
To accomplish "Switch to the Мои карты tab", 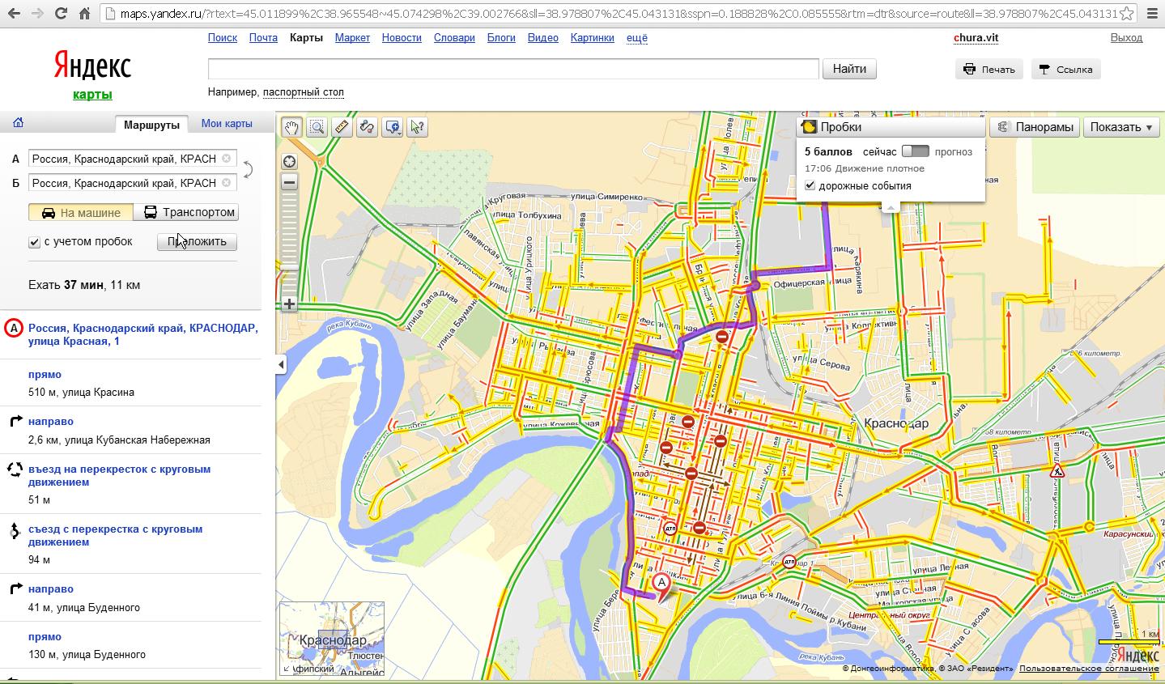I will click(227, 124).
